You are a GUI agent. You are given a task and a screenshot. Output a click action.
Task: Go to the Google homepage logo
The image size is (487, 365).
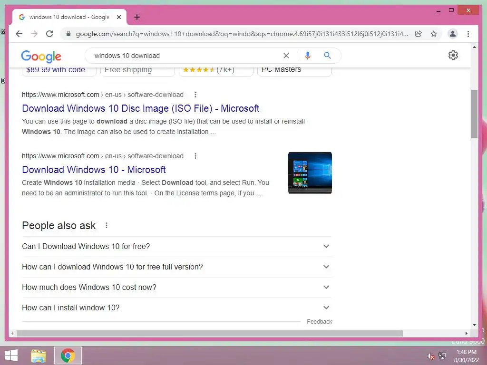tap(41, 56)
